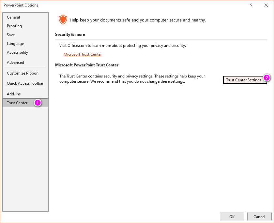Image resolution: width=274 pixels, height=223 pixels.
Task: Select Customize Ribbon settings
Action: click(x=23, y=73)
